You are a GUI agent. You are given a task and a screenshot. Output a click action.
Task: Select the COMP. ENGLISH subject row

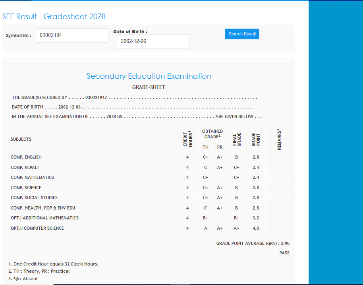(26, 157)
